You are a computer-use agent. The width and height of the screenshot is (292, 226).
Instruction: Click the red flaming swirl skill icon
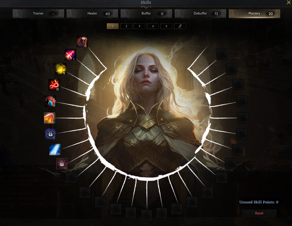coord(54,85)
